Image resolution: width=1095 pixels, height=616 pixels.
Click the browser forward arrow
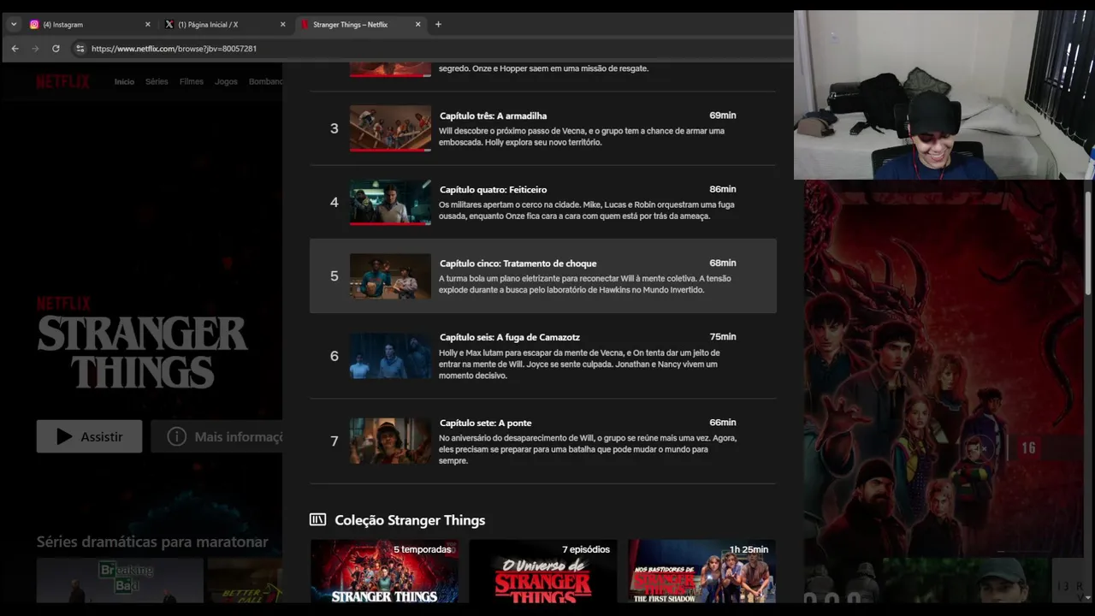[x=35, y=49]
